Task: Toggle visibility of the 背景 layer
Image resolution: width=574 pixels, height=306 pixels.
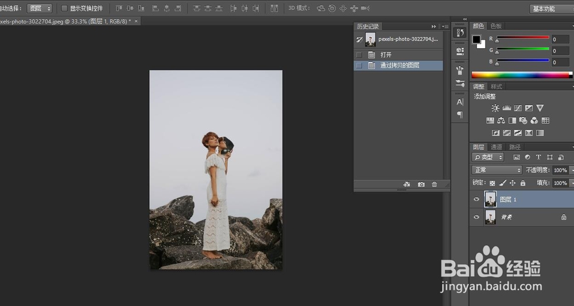Action: click(476, 217)
